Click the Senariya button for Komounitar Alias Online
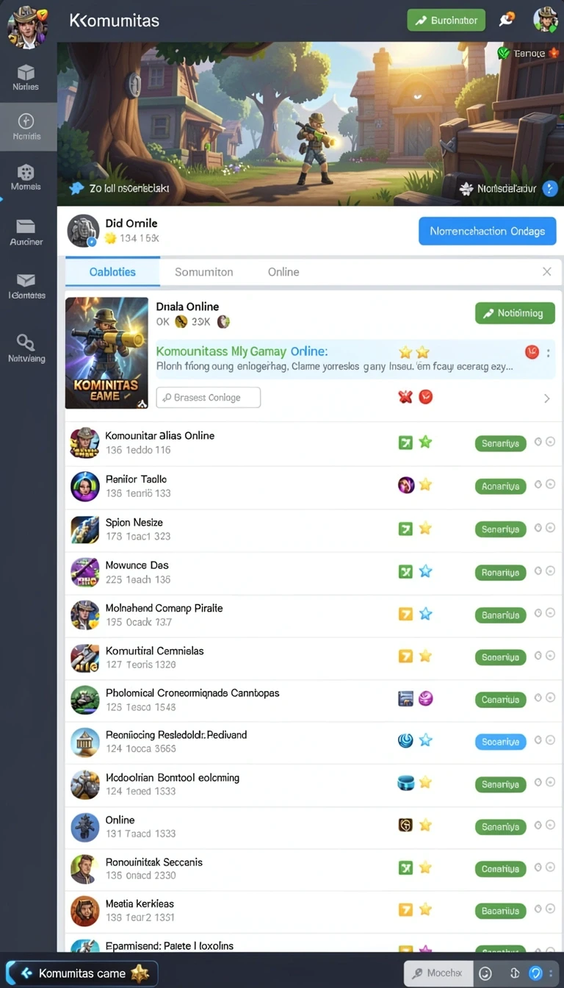This screenshot has width=564, height=988. [501, 443]
